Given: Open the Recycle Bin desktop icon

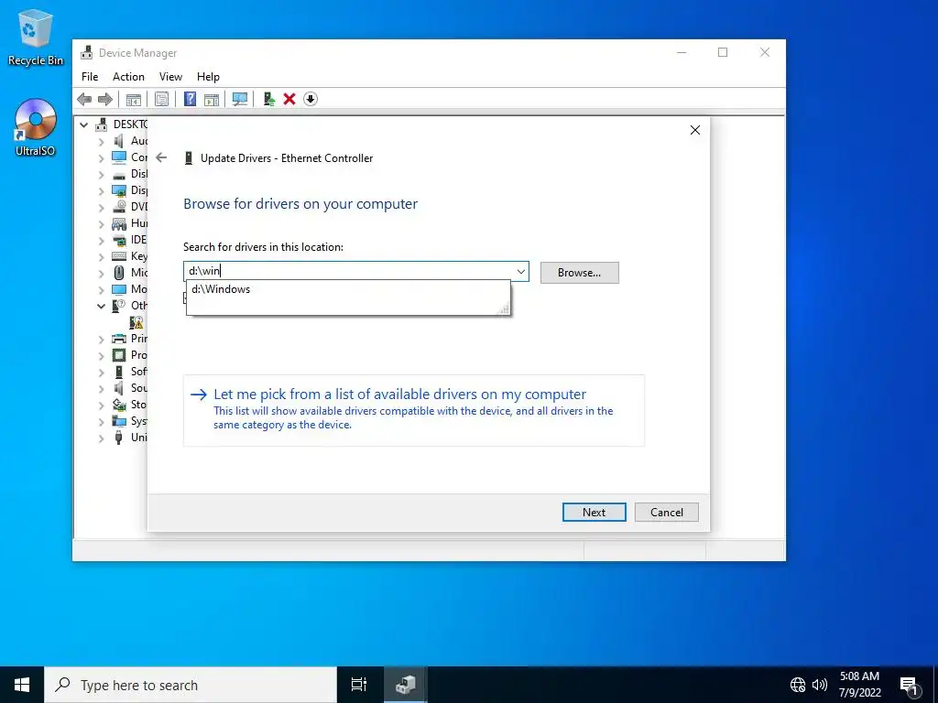Looking at the screenshot, I should (x=36, y=37).
